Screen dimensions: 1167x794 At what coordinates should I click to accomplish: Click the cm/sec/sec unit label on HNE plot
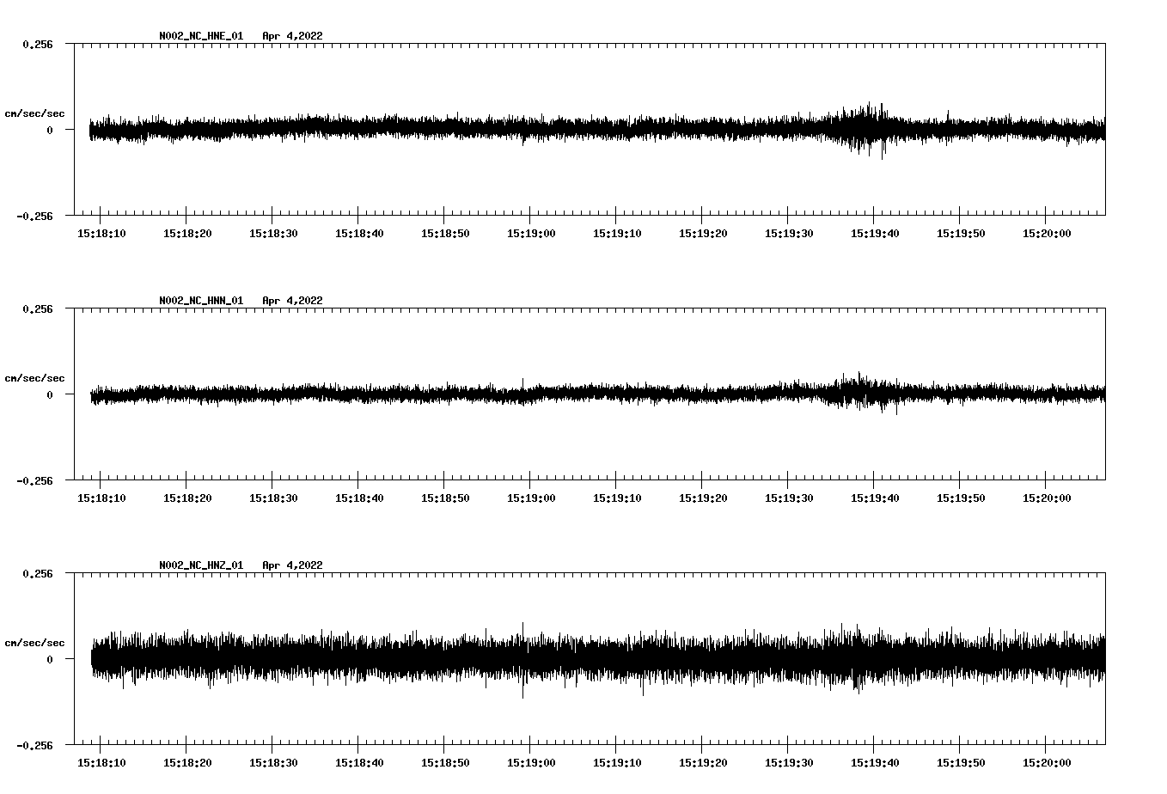point(34,113)
